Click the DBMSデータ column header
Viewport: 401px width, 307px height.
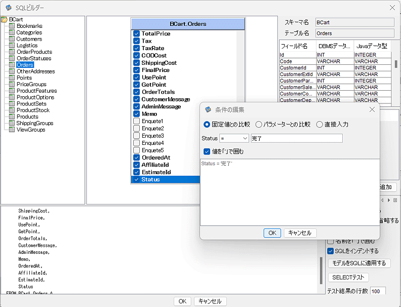335,46
